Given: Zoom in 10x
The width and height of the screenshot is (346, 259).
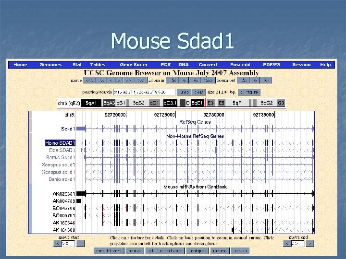Looking at the screenshot, I should click(x=195, y=81).
